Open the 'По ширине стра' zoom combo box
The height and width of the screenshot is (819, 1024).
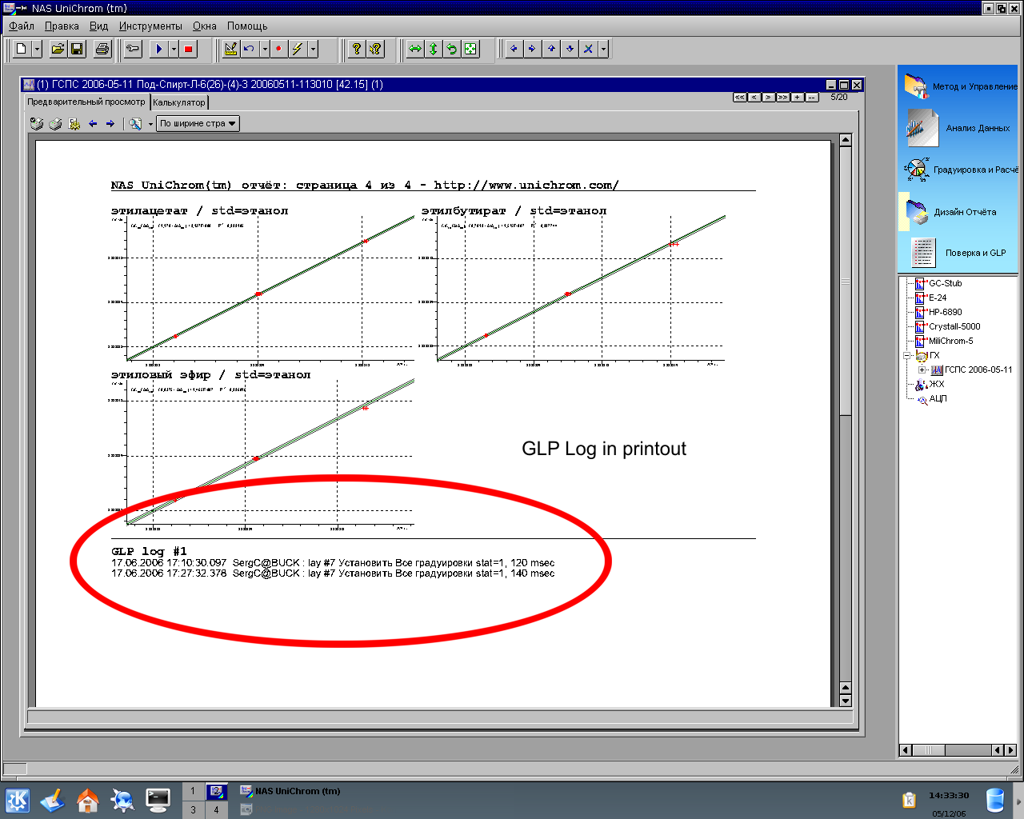[x=198, y=123]
